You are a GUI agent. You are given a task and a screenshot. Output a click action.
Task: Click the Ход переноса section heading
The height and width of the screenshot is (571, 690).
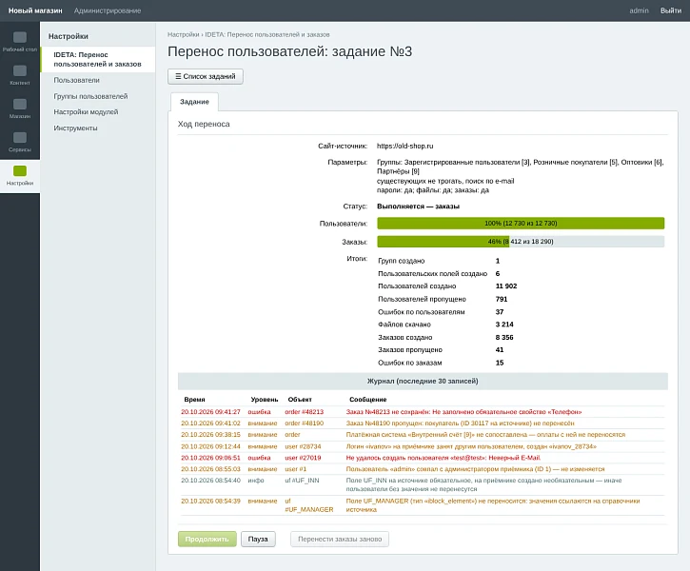point(204,124)
